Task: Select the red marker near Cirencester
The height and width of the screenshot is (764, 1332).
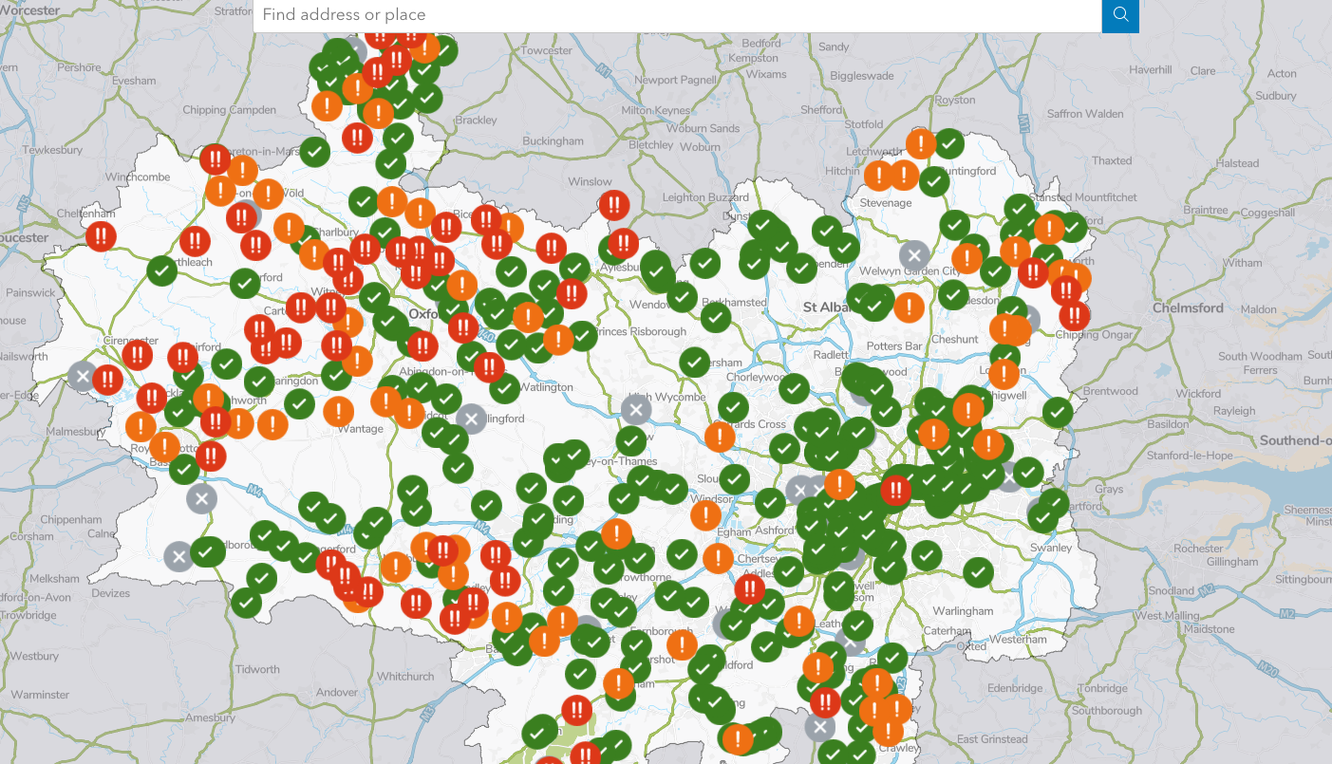Action: tap(137, 355)
